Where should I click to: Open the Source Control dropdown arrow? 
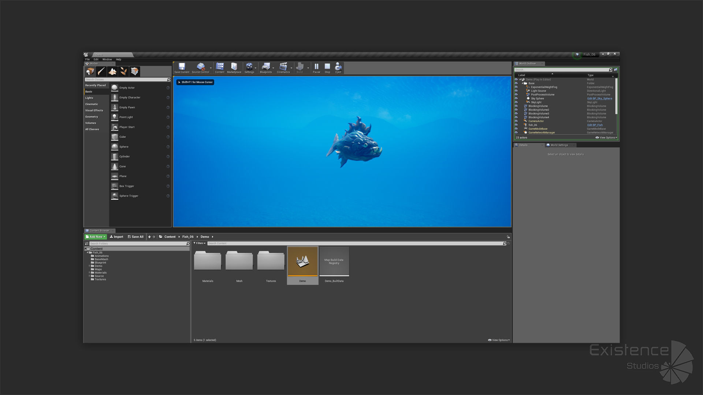pos(211,68)
